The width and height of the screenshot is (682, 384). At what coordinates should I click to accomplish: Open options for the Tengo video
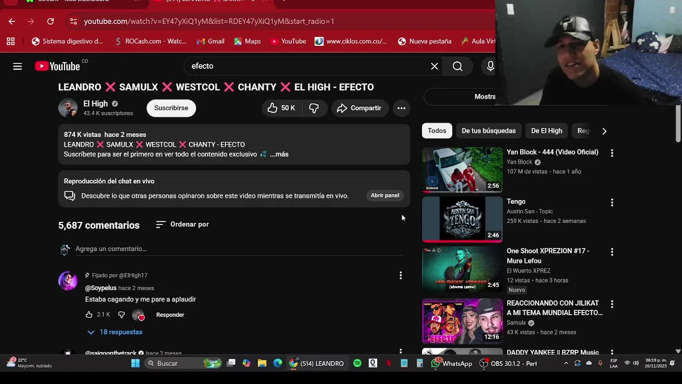coord(612,203)
